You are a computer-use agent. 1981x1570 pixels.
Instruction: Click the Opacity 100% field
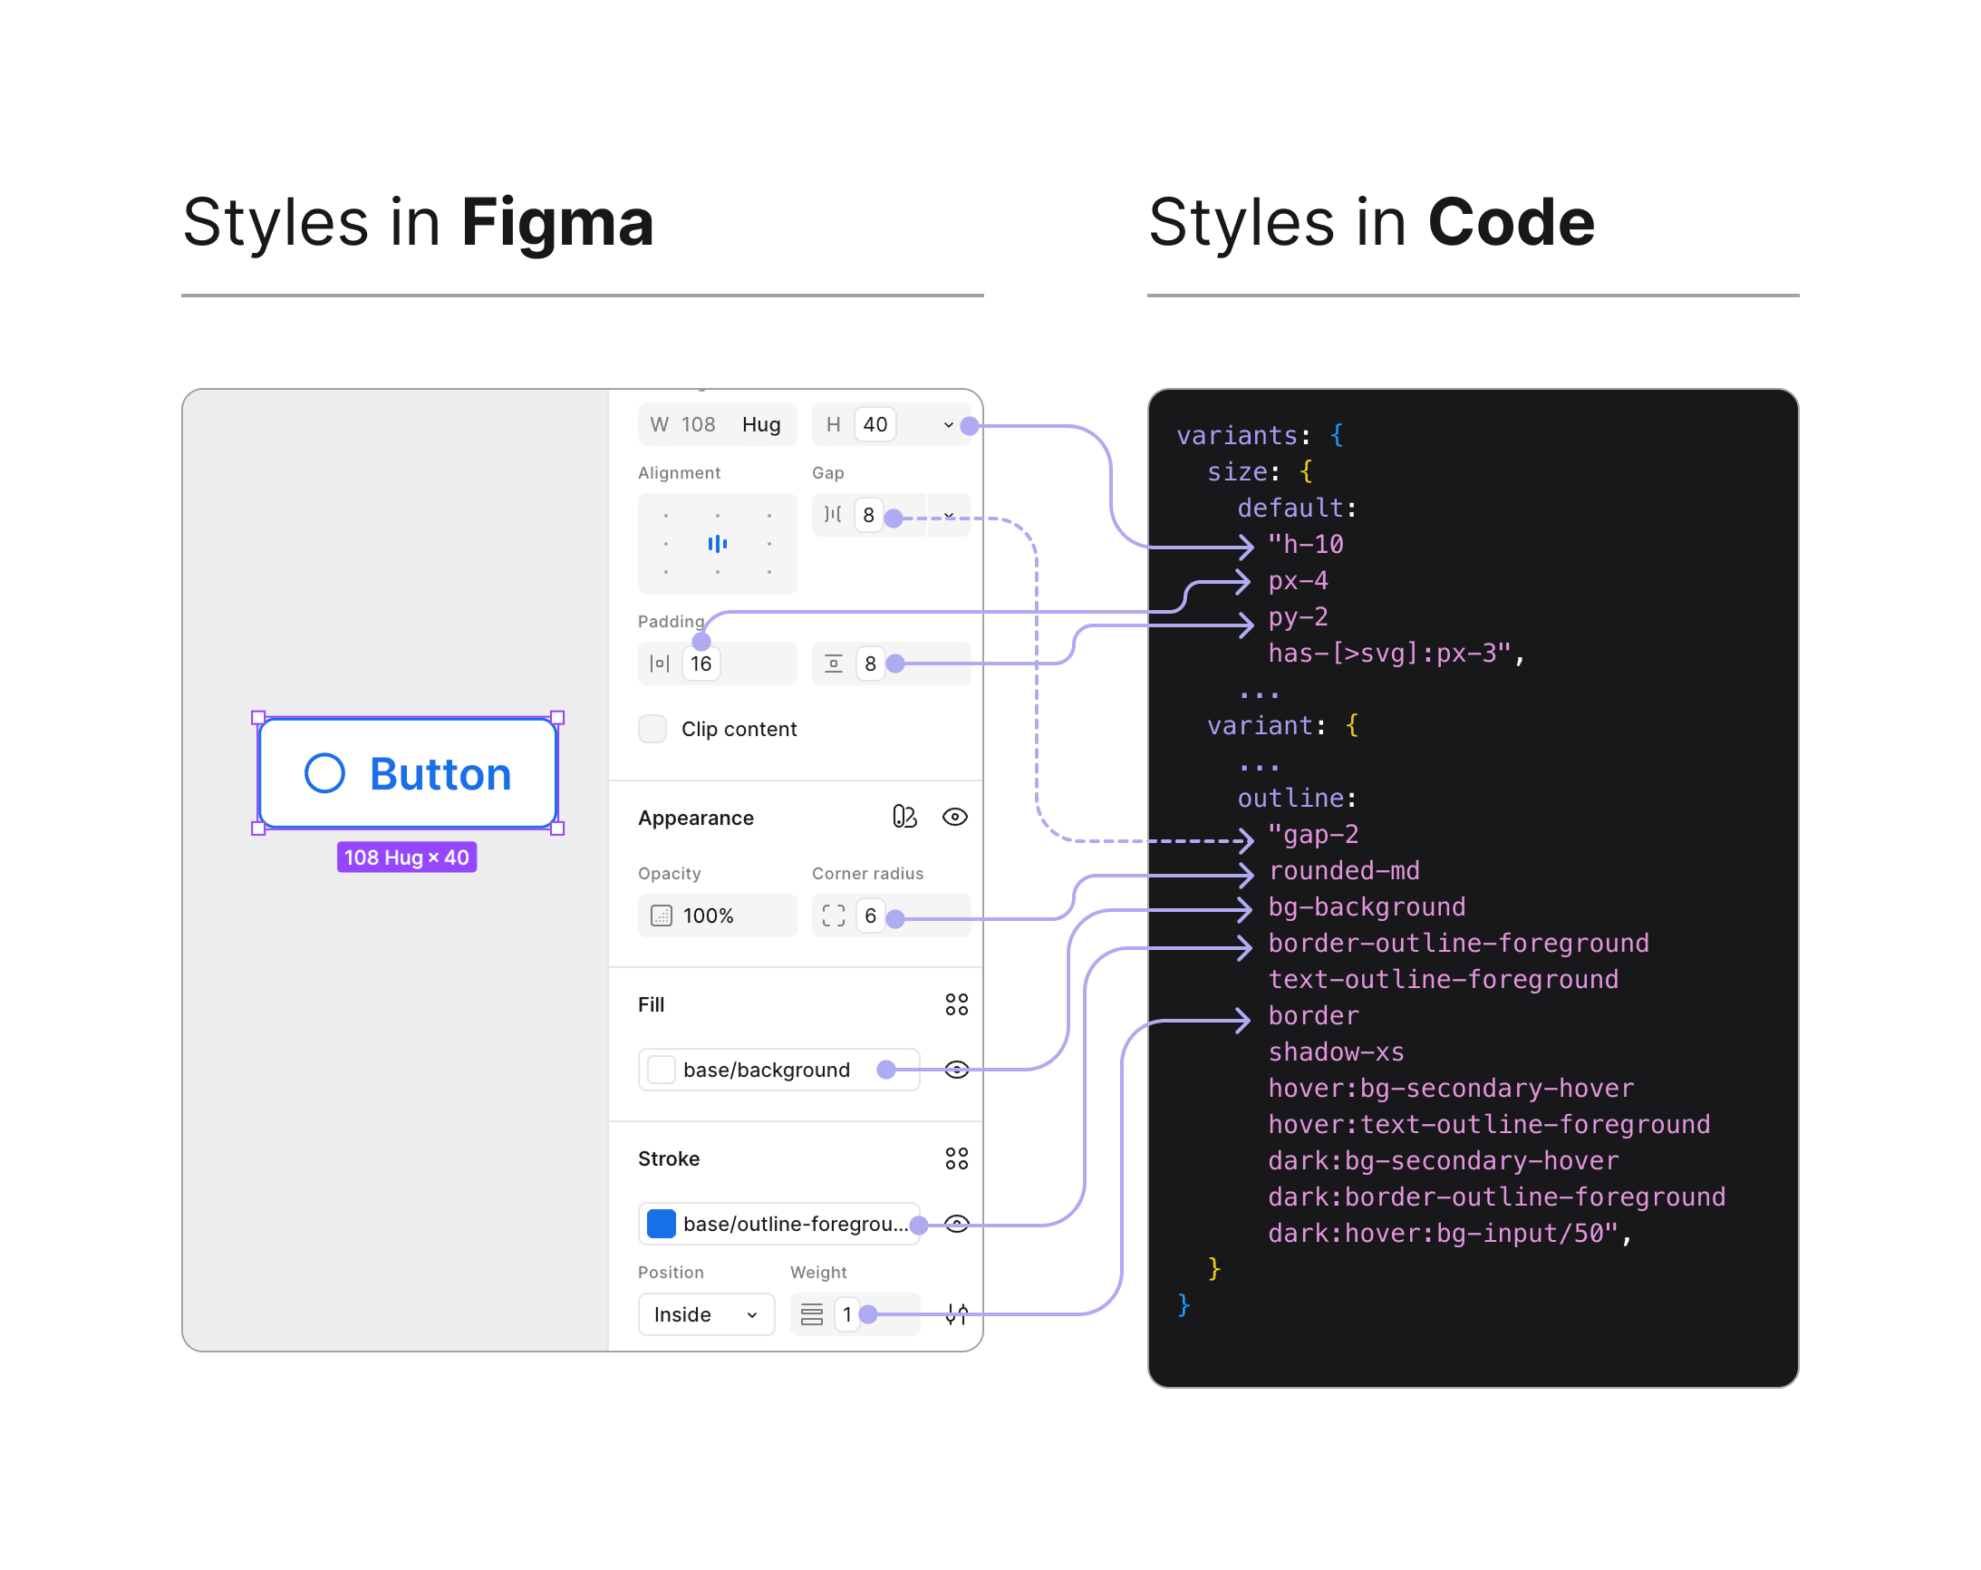[x=718, y=916]
